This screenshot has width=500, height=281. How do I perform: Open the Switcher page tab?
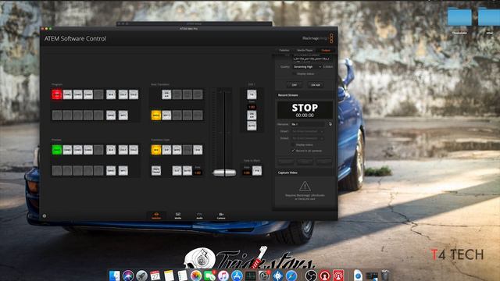(156, 215)
